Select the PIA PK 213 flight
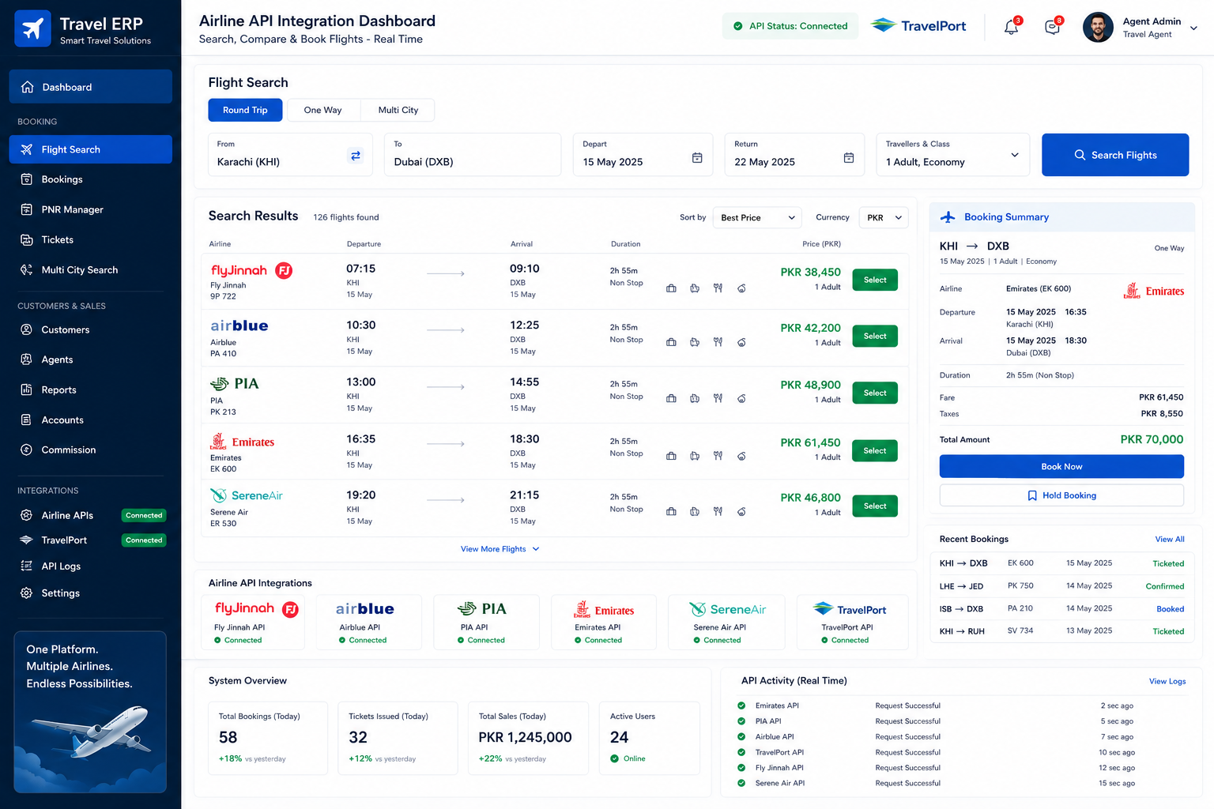1214x809 pixels. (875, 393)
